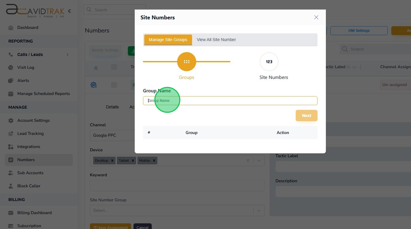The image size is (411, 229).
Task: Click the Un-assigned channel badge
Action: [395, 85]
